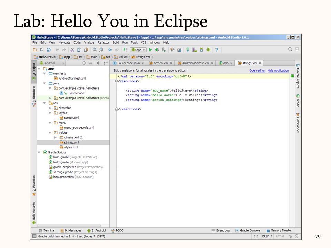Open the Terminal tool window button
The height and width of the screenshot is (248, 331).
47,230
